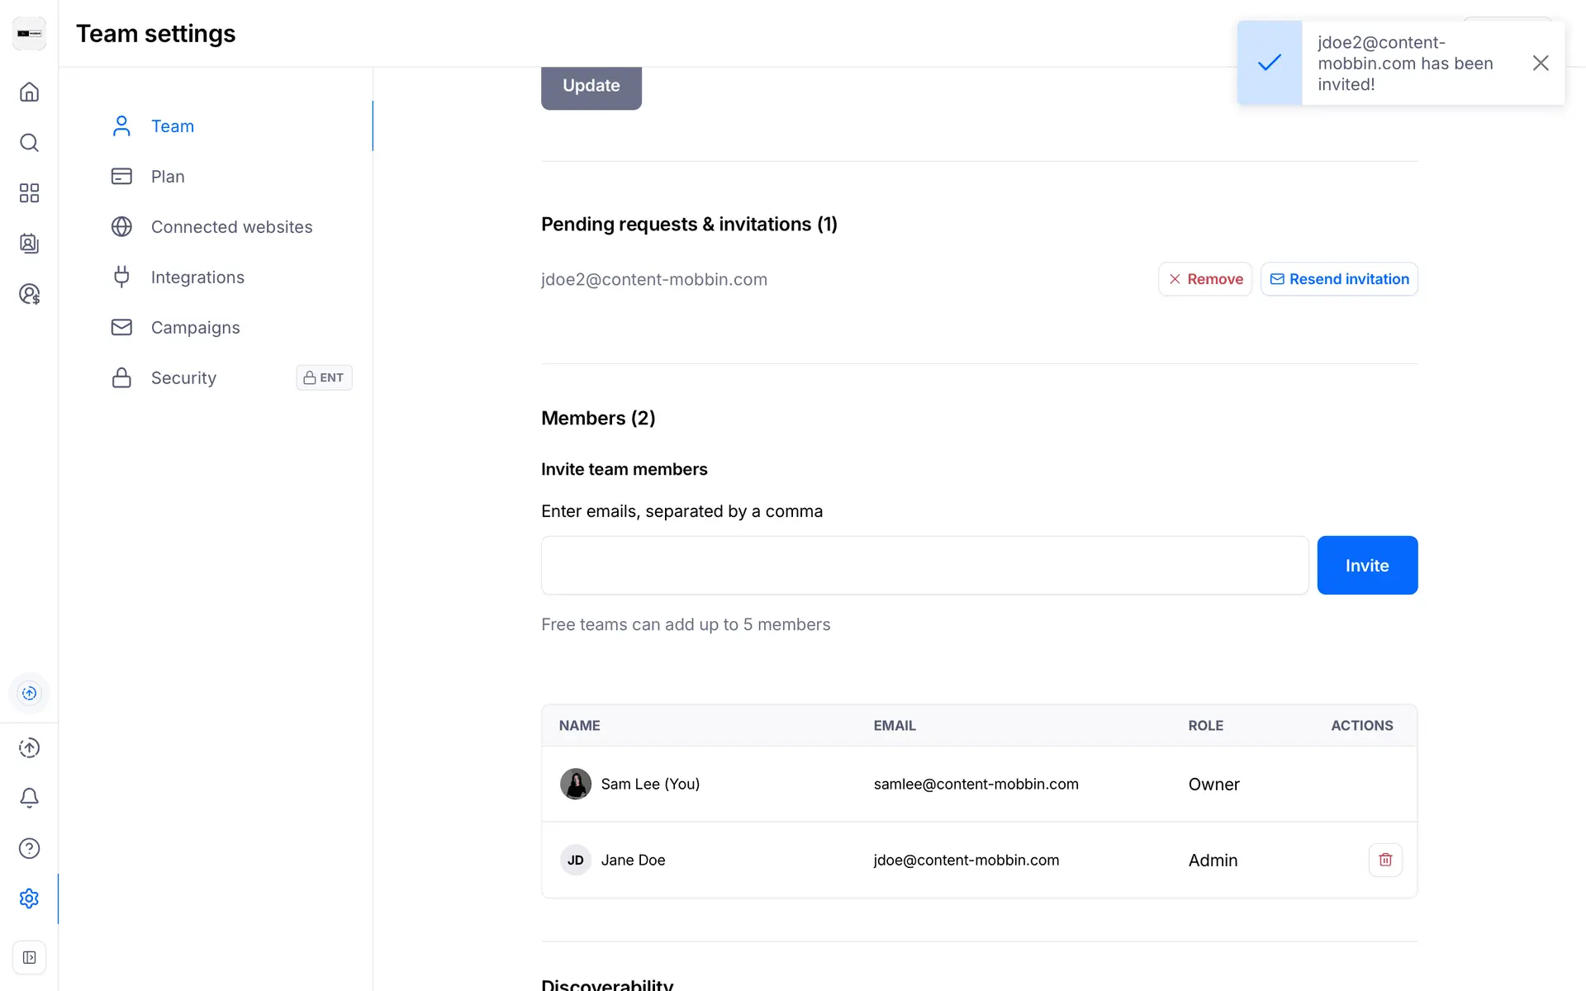Focus the invite emails input field
Viewport: 1586px width, 991px height.
tap(924, 566)
